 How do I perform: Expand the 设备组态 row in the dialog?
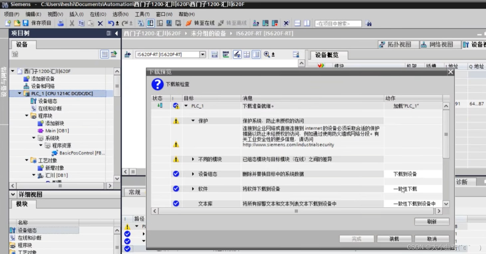click(193, 174)
